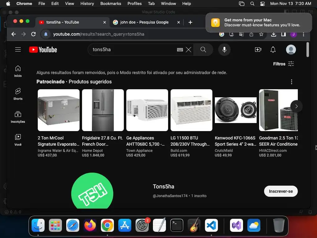
Task: Open the Chrome profile J avatar
Action: click(293, 34)
